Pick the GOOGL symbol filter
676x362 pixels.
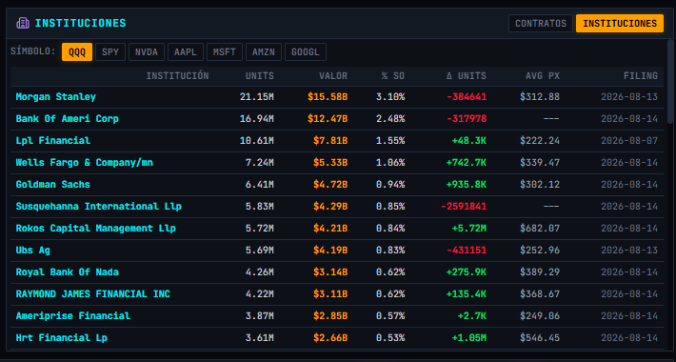(x=306, y=52)
